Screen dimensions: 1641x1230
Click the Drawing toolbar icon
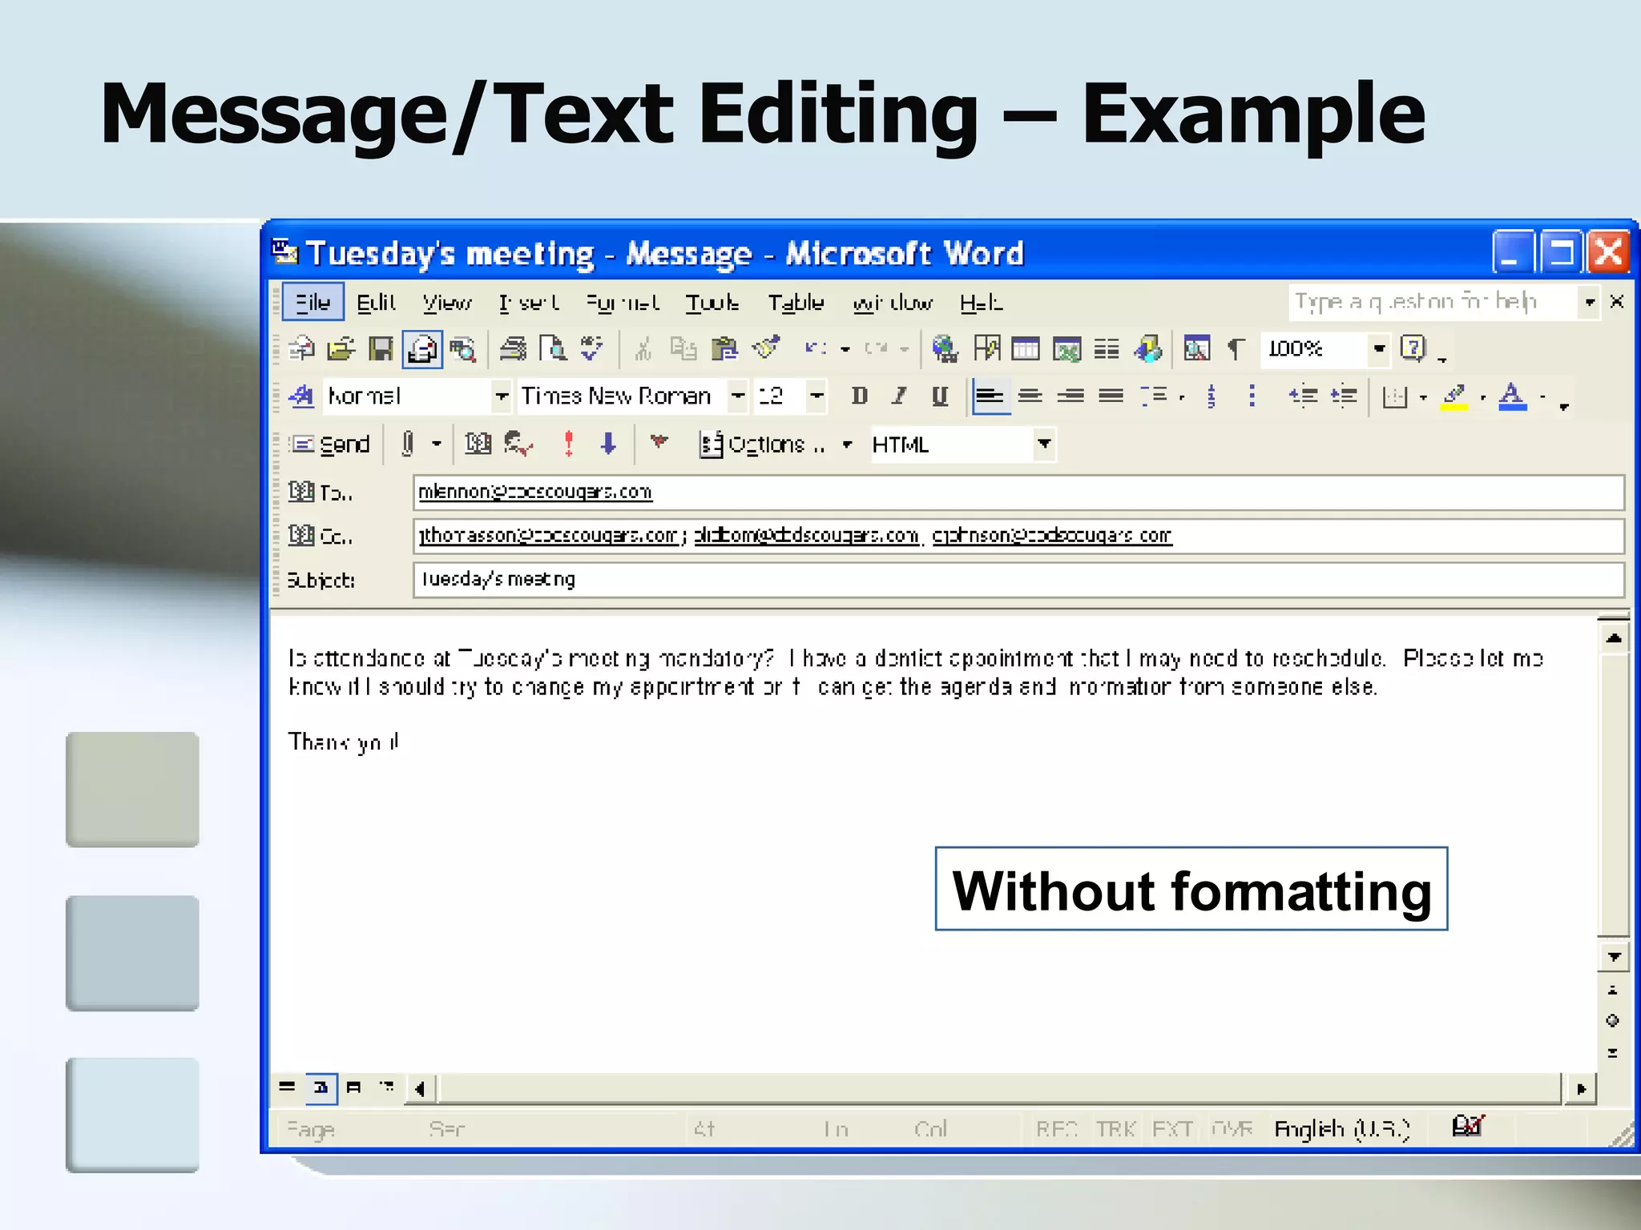tap(1147, 349)
